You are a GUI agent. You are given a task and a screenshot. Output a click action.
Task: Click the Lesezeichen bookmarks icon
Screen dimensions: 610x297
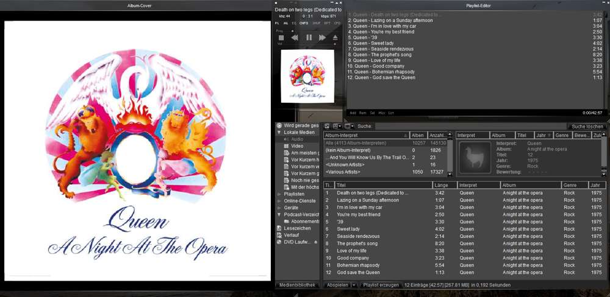tap(279, 228)
